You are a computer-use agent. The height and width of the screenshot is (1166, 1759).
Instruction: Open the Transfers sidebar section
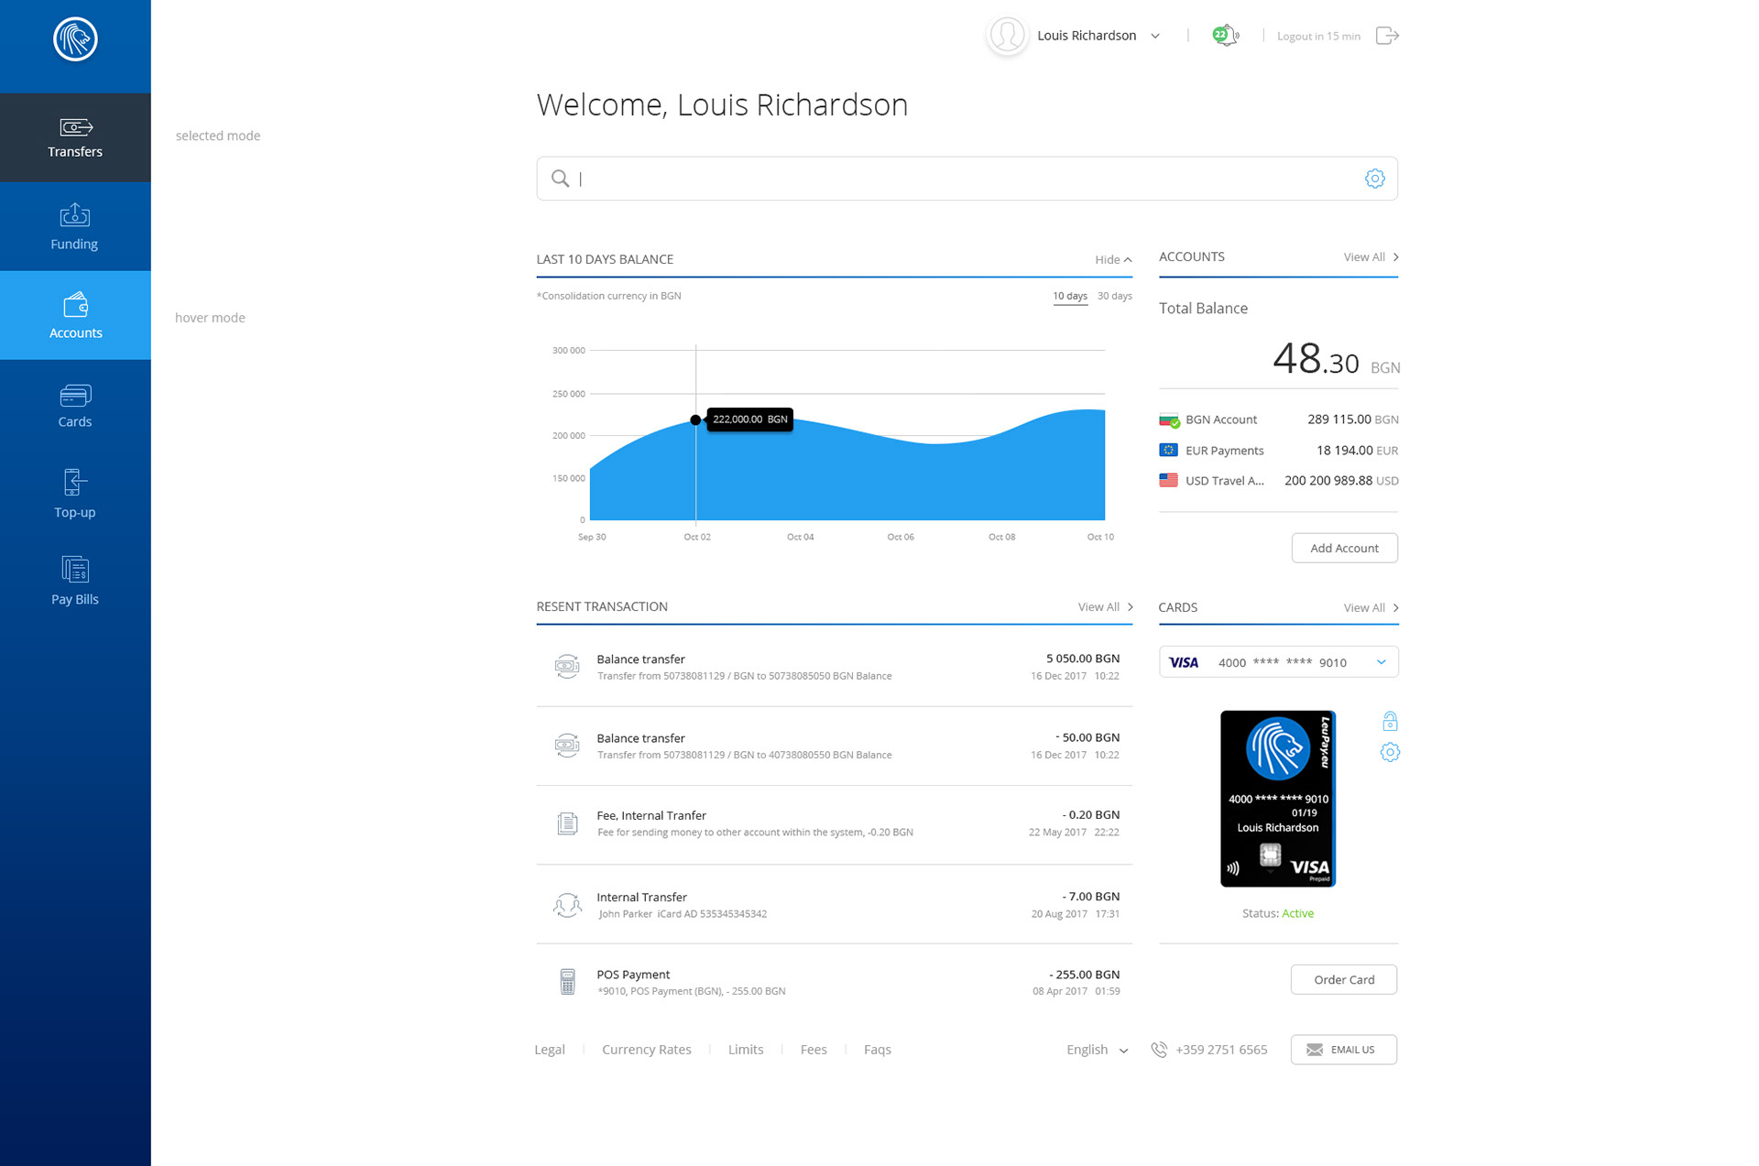[75, 137]
